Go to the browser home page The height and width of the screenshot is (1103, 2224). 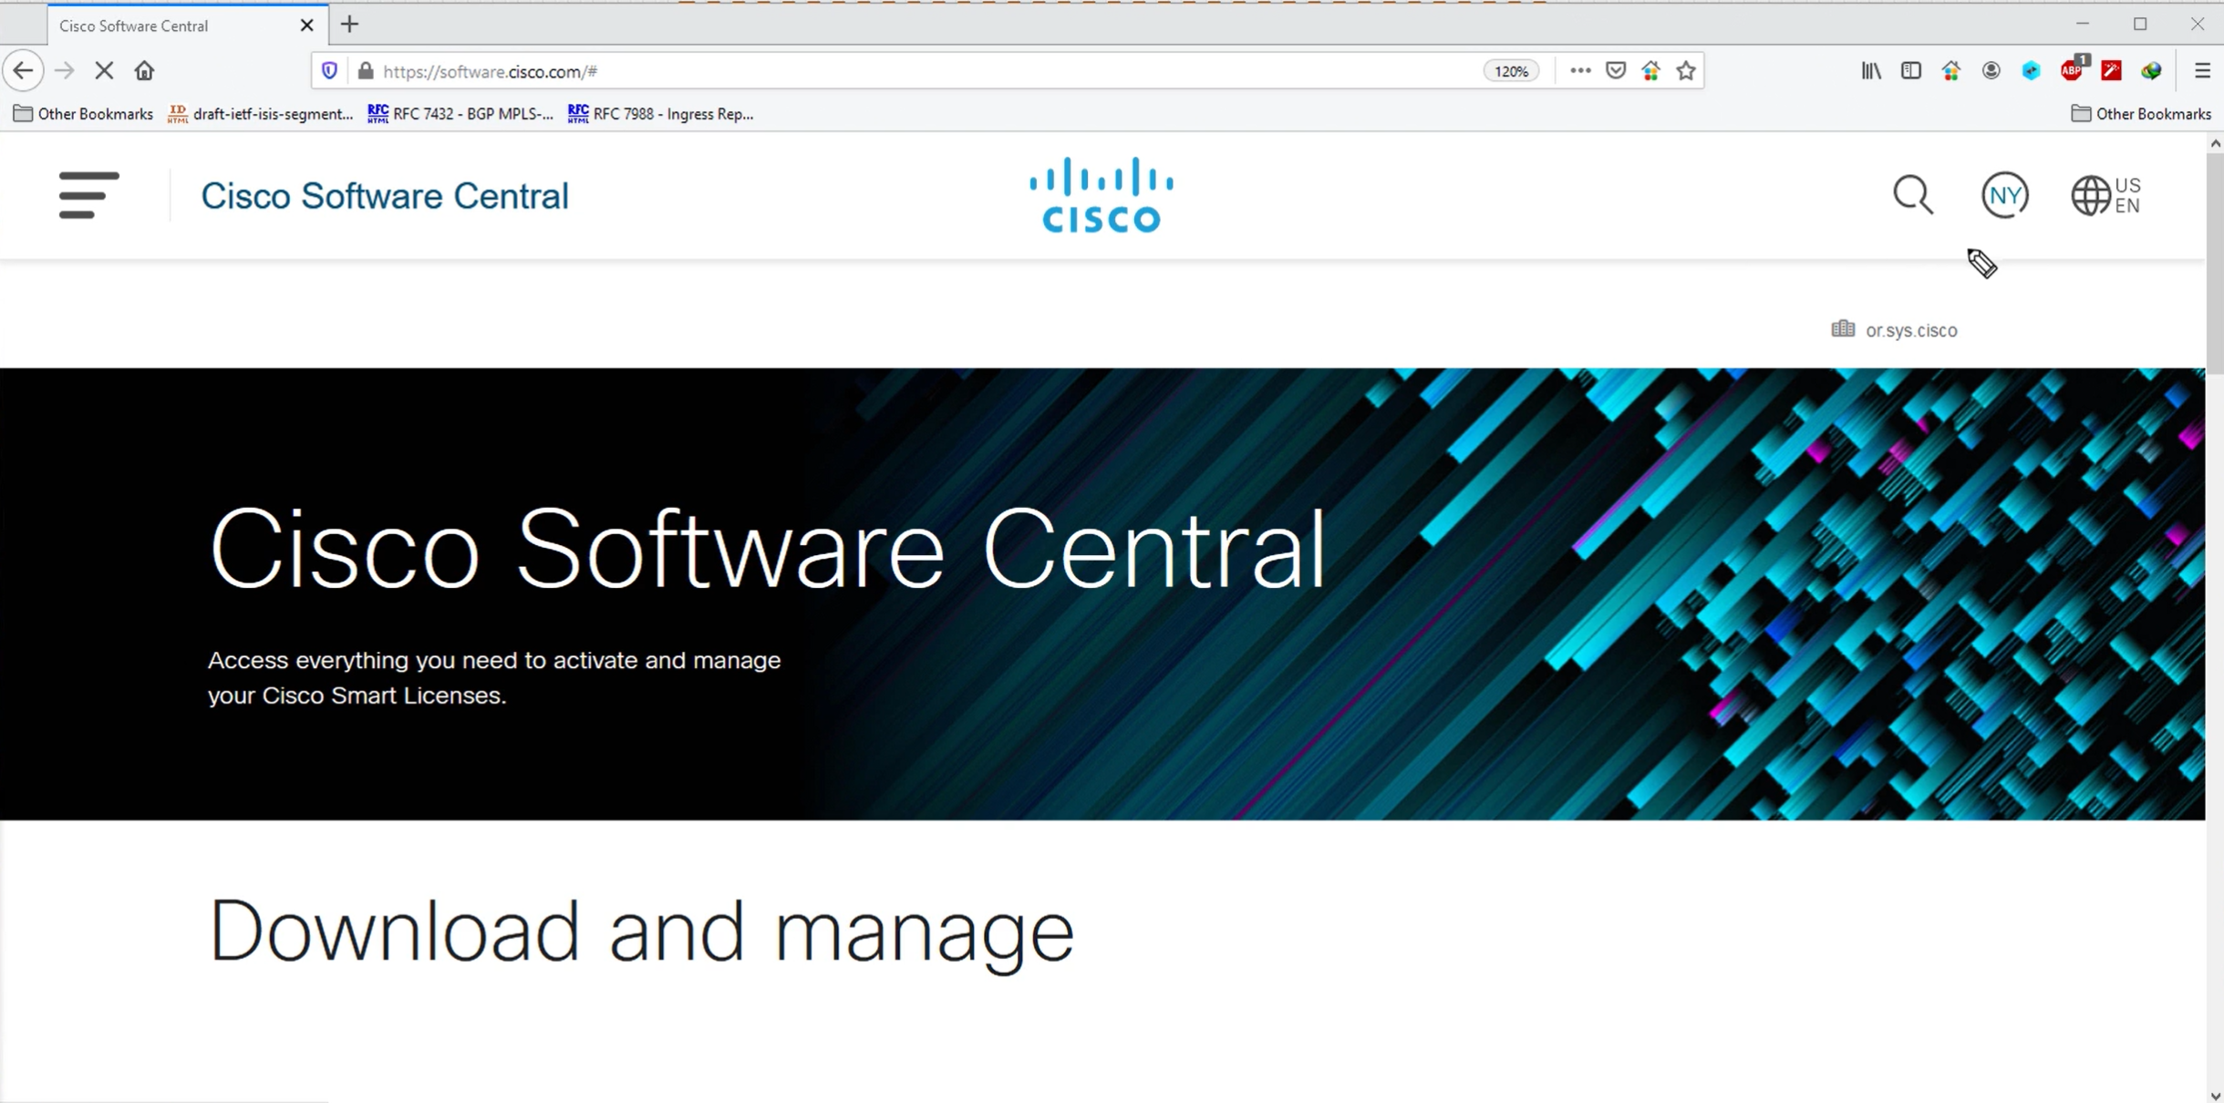tap(144, 71)
